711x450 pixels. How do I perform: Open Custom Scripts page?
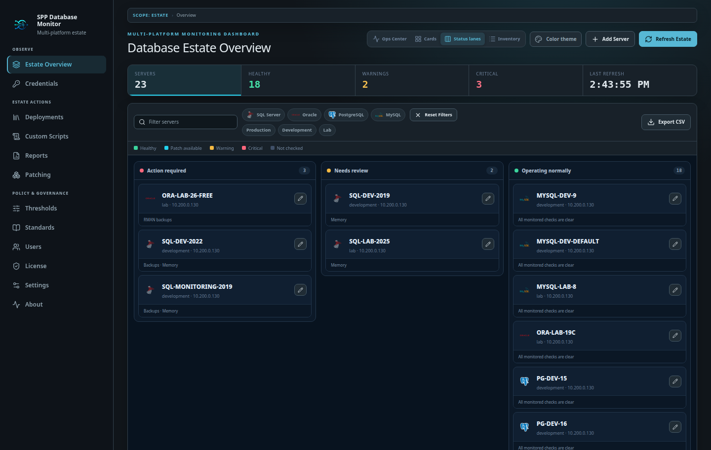(x=57, y=137)
